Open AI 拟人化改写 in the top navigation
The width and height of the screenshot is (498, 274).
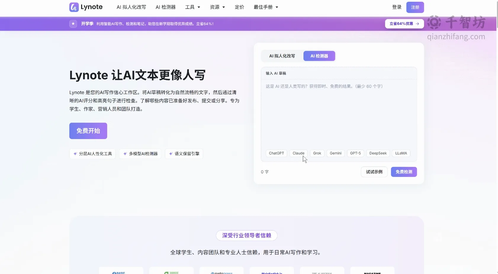pyautogui.click(x=131, y=7)
